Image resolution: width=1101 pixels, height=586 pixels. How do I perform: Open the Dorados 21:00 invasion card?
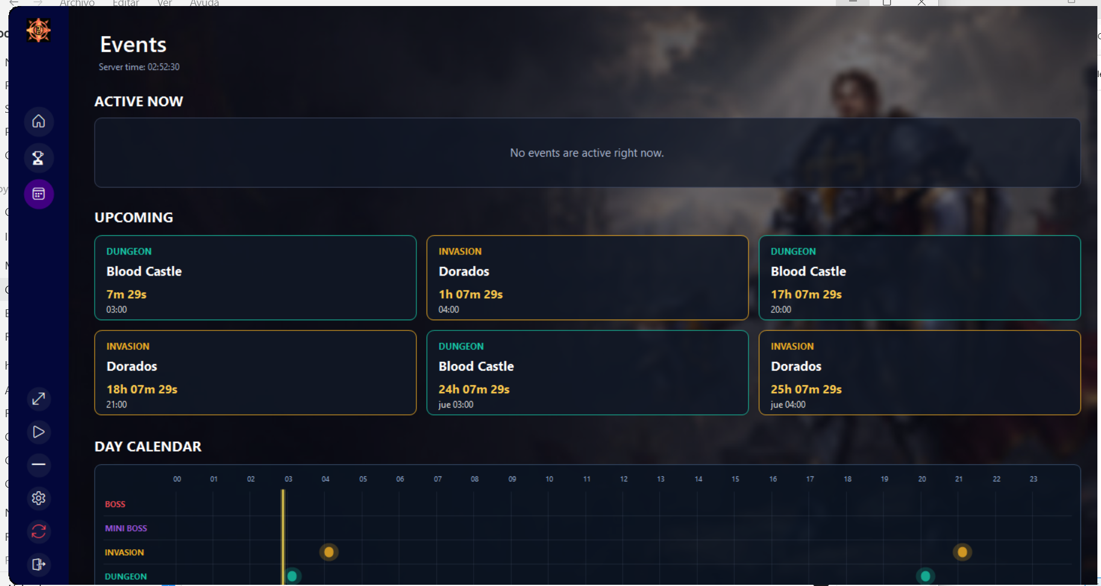point(256,373)
